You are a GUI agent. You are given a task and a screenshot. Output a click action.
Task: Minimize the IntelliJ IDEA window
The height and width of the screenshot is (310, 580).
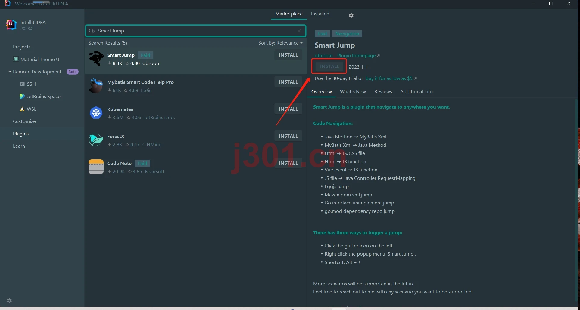coord(534,3)
